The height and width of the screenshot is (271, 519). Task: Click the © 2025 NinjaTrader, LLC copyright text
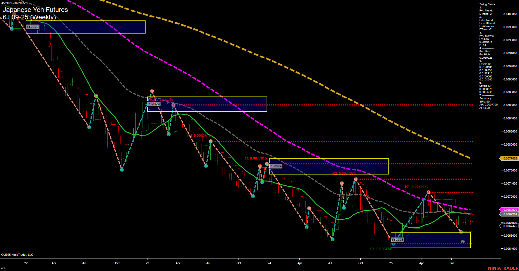pos(17,254)
